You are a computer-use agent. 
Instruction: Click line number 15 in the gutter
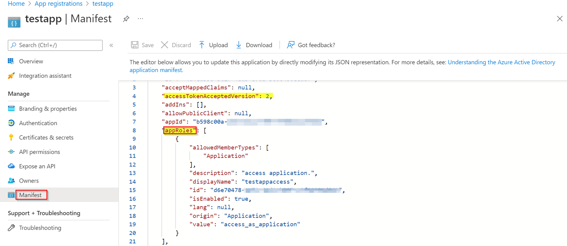point(132,190)
